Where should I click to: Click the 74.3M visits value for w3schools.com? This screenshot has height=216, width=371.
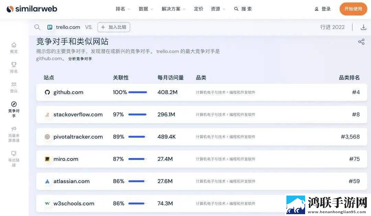(165, 203)
